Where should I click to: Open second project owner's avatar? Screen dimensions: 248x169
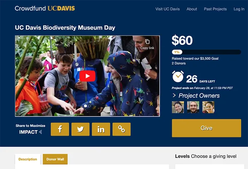pos(193,107)
